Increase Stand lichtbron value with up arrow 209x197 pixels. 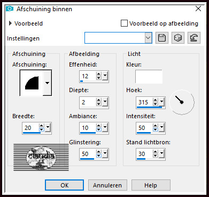pyautogui.click(x=156, y=151)
